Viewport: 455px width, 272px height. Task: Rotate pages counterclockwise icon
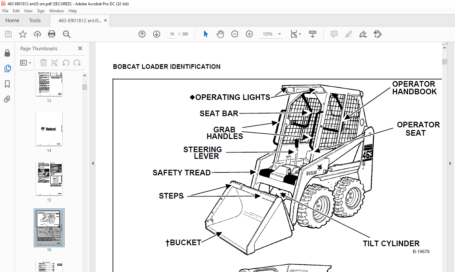(x=66, y=63)
